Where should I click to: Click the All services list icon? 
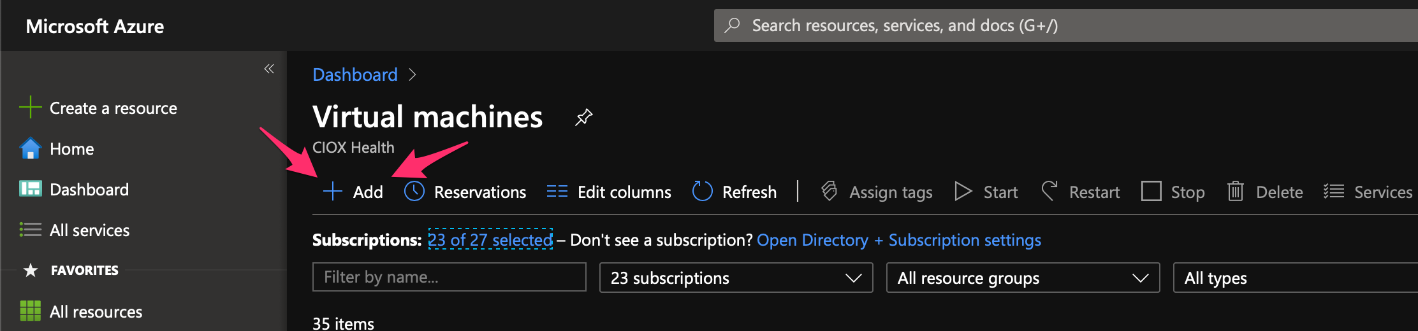click(30, 230)
